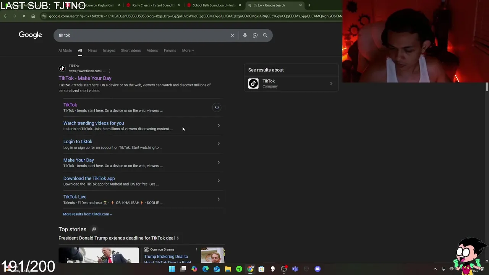Open Microsoft Teams from taskbar
This screenshot has width=489, height=275.
pyautogui.click(x=295, y=269)
